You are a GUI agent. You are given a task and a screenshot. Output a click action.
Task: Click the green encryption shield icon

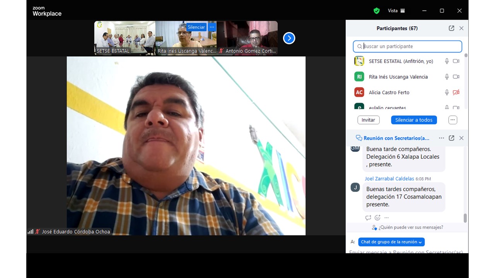click(x=376, y=11)
